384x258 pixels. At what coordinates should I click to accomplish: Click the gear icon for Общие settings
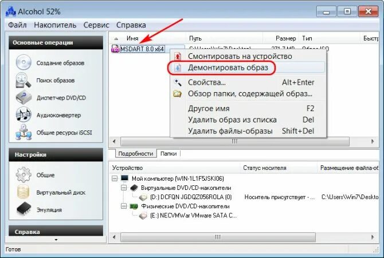tap(23, 174)
